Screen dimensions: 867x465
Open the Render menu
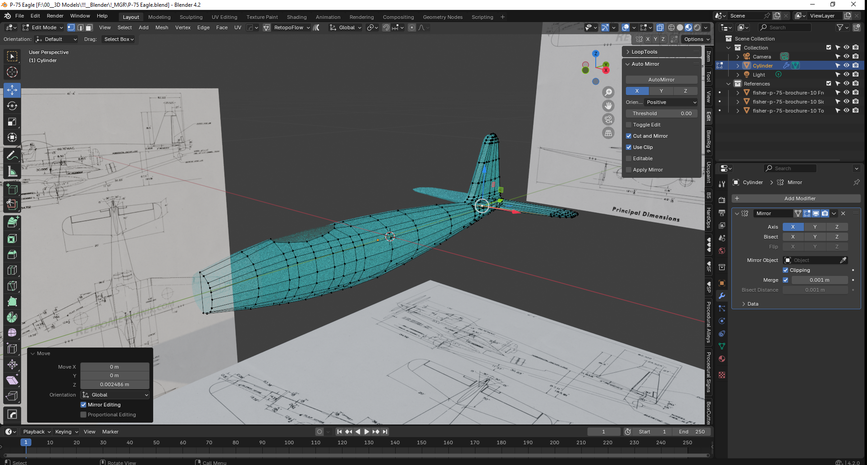click(55, 16)
